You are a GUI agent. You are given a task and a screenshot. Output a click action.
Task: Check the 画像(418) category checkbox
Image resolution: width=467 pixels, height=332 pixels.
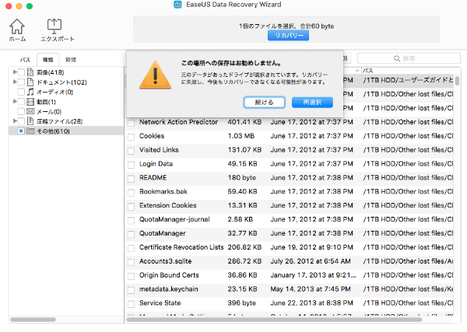(x=21, y=72)
